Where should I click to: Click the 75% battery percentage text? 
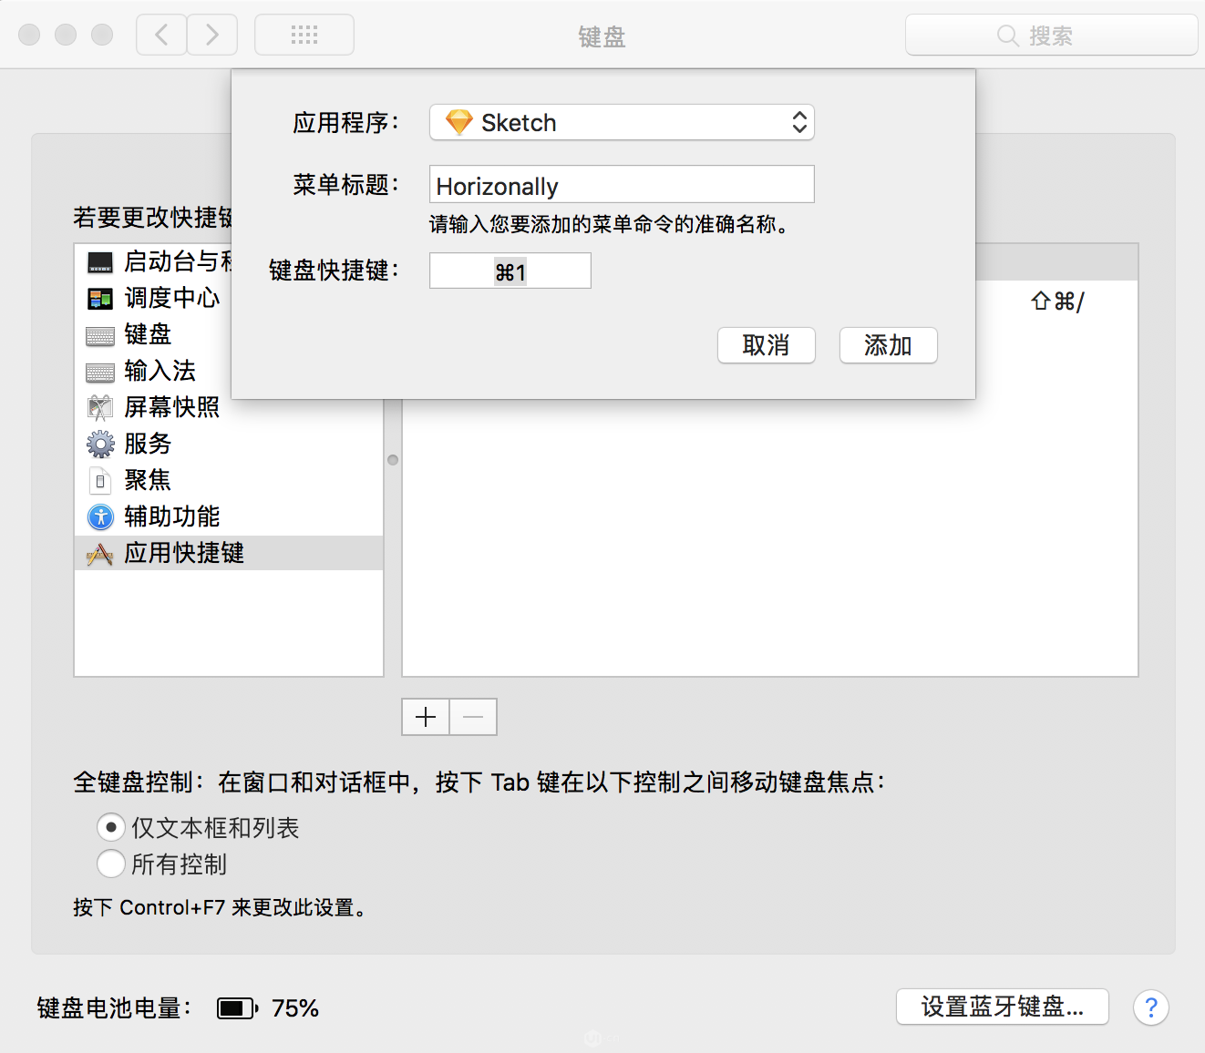pyautogui.click(x=295, y=1008)
